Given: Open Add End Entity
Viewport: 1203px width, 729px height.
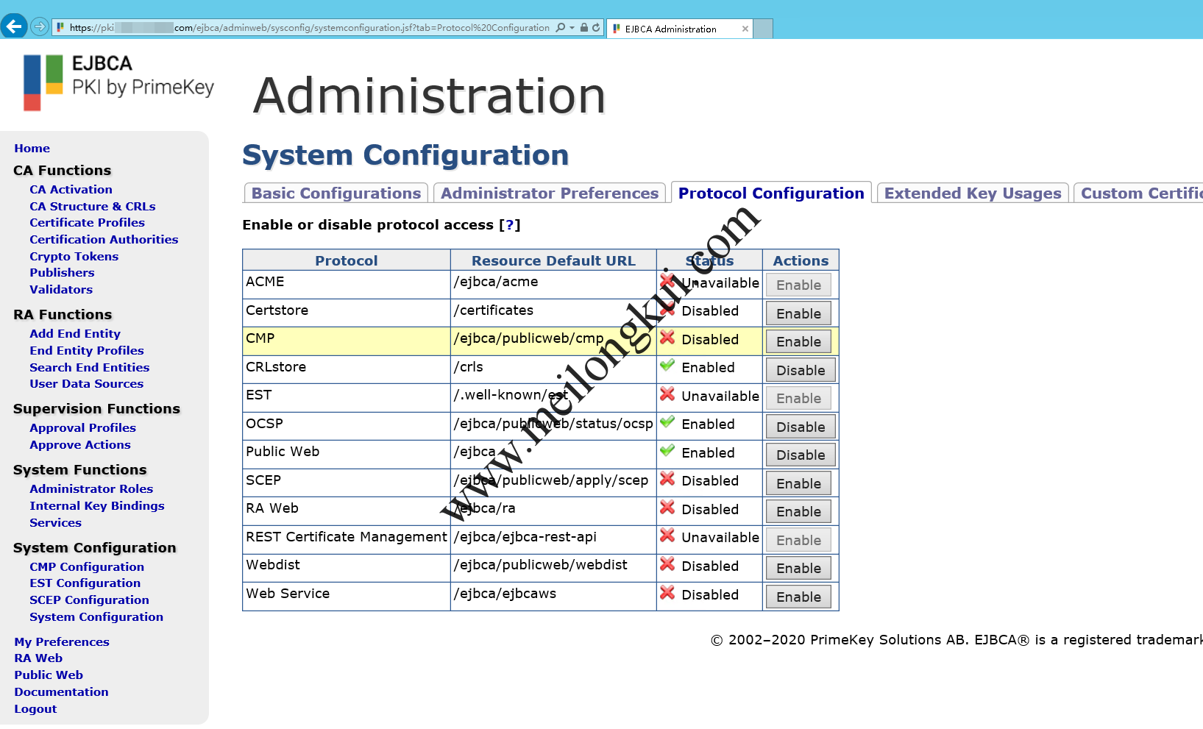Looking at the screenshot, I should (x=75, y=333).
